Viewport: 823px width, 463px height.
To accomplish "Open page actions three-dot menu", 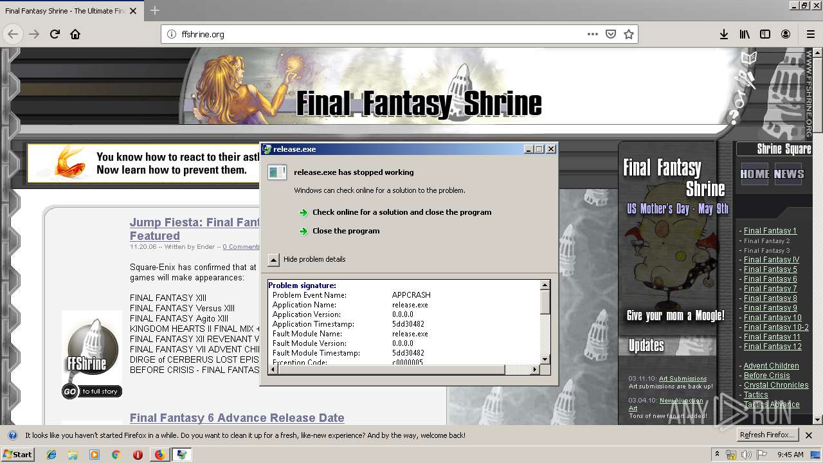I will [x=593, y=34].
